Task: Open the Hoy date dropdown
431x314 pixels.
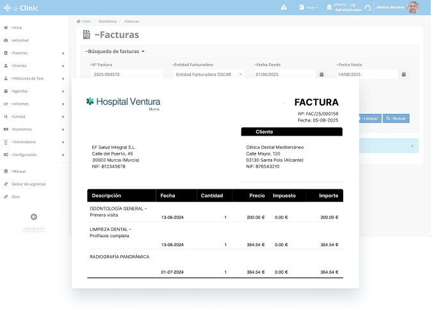Action: click(310, 8)
